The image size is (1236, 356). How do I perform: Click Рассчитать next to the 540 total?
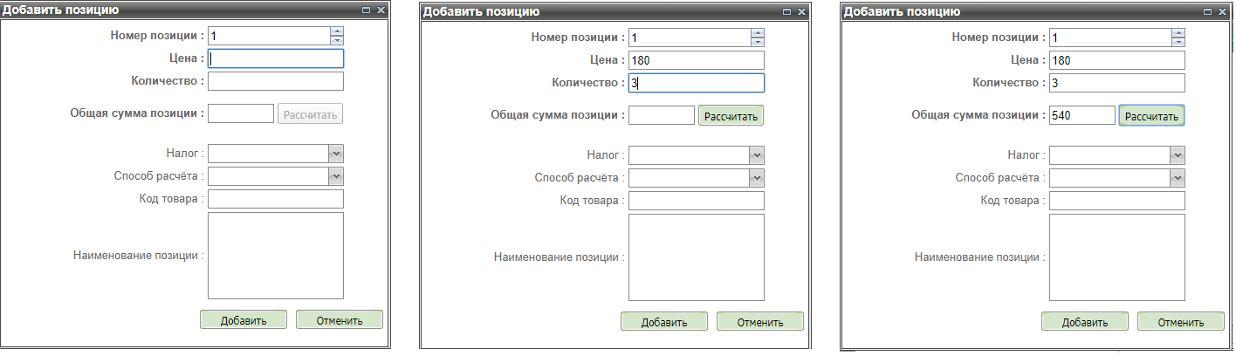[1151, 116]
